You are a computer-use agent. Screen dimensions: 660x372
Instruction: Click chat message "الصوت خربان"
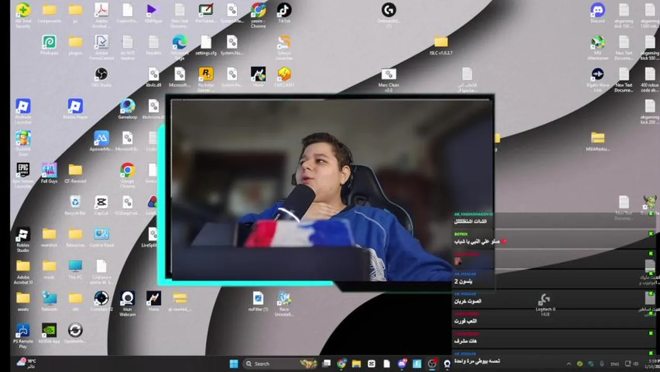coord(467,301)
